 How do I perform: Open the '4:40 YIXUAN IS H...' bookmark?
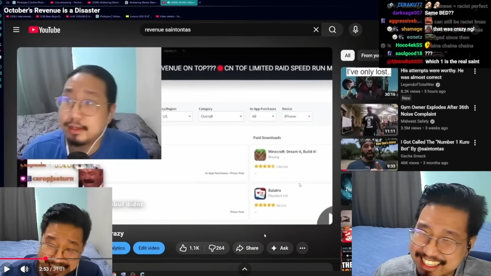pos(79,16)
